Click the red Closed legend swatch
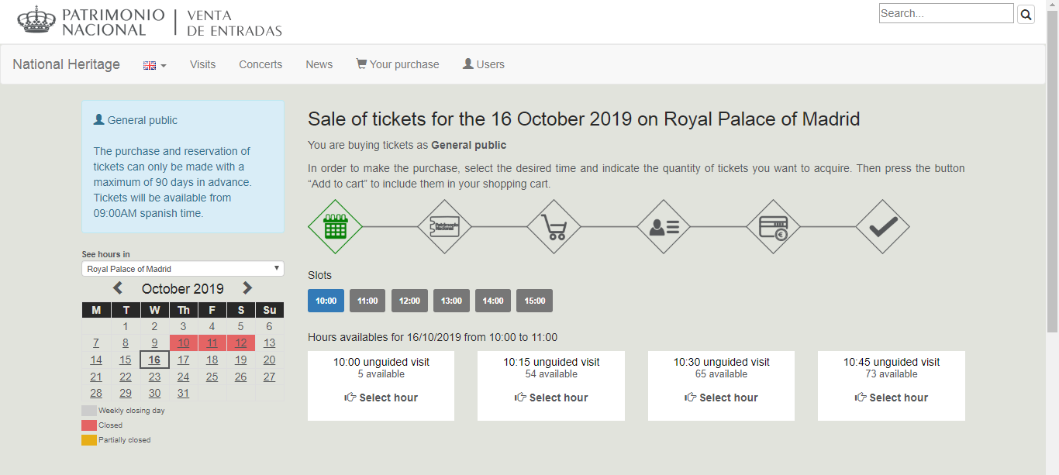 point(89,425)
